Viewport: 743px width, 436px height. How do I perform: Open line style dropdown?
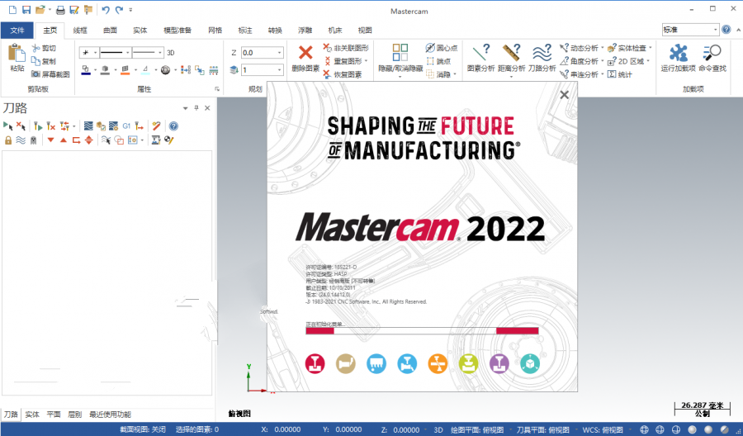127,53
